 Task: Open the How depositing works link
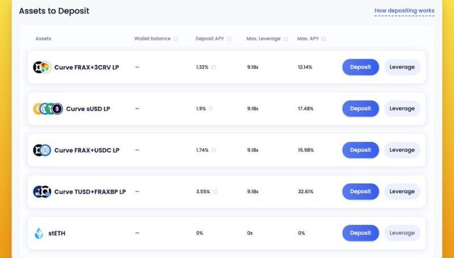404,11
